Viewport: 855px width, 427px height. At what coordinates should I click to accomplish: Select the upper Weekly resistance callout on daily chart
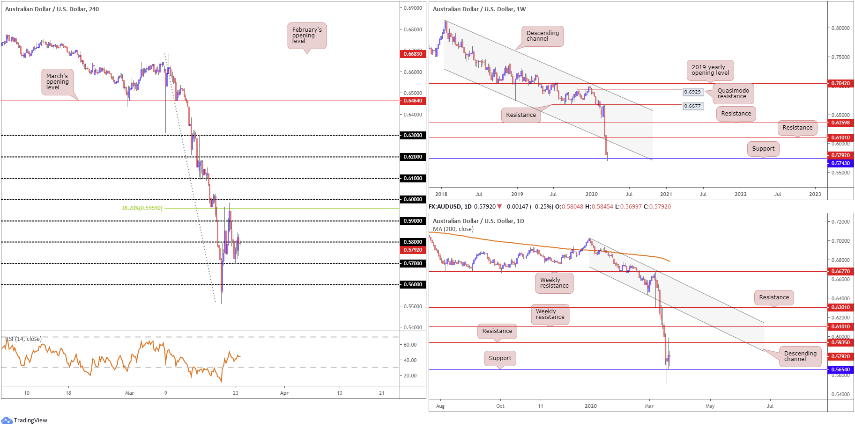point(554,283)
